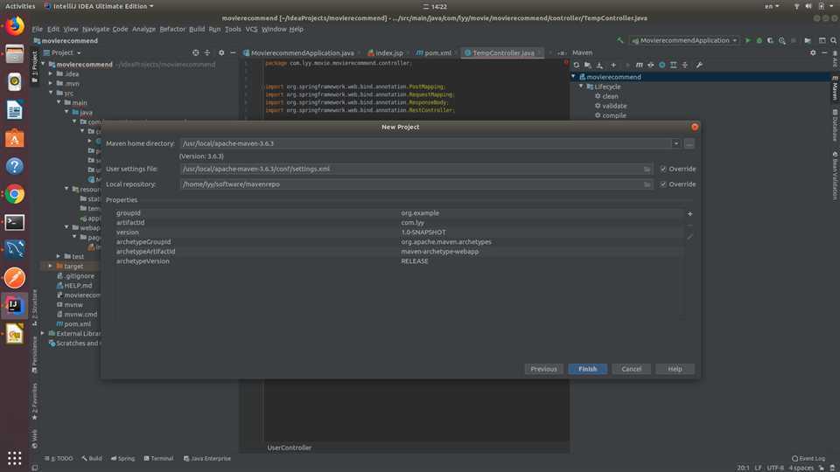
Task: Open Firefox from the dock
Action: (x=15, y=26)
